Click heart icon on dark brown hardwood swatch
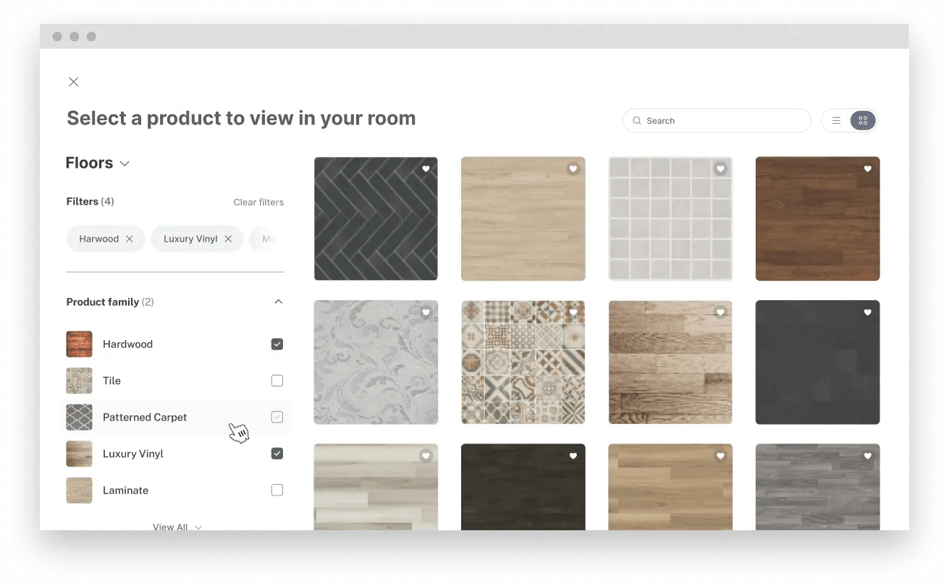This screenshot has width=949, height=586. click(x=868, y=169)
